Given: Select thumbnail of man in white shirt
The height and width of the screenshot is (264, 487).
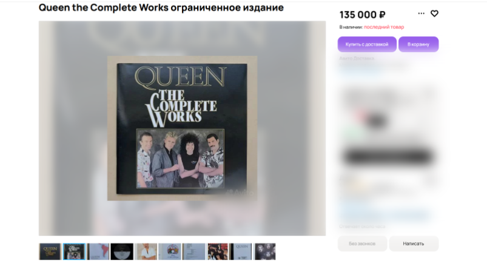Looking at the screenshot, I should 146,251.
